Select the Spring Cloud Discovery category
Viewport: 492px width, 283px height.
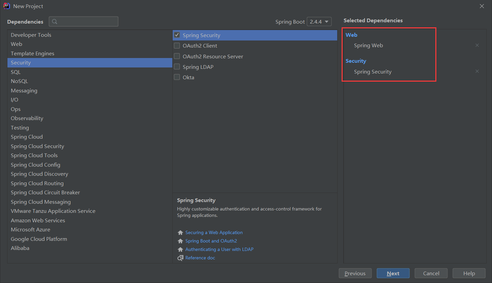coord(39,174)
